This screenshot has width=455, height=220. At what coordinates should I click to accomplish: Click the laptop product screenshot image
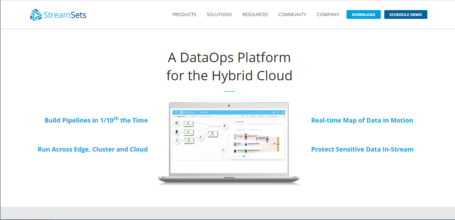(x=229, y=143)
